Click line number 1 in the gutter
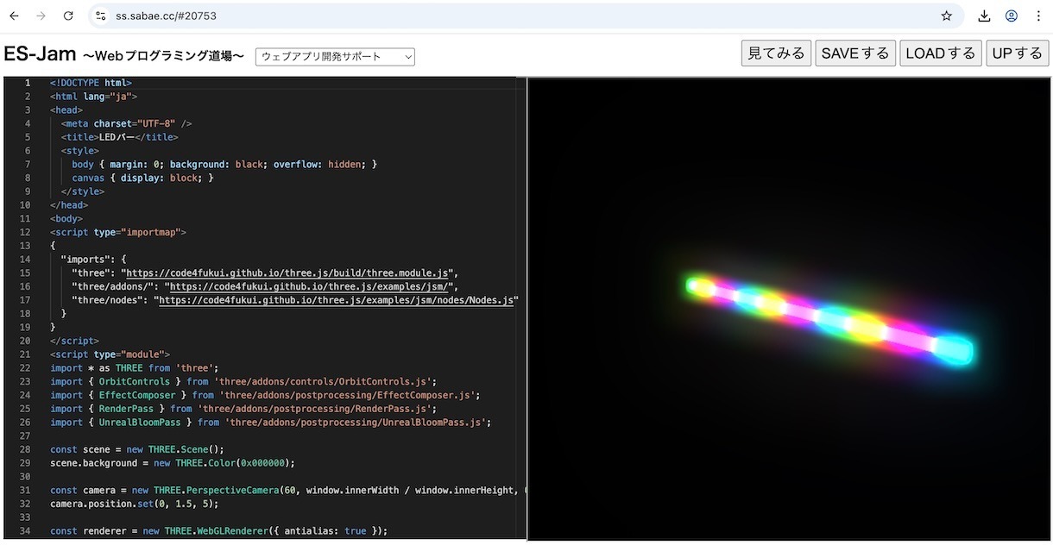This screenshot has width=1053, height=545. 28,83
